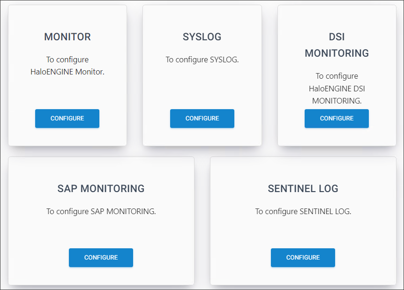404x290 pixels.
Task: Click CONFIGURE on the DSI MONITORING card
Action: (337, 119)
